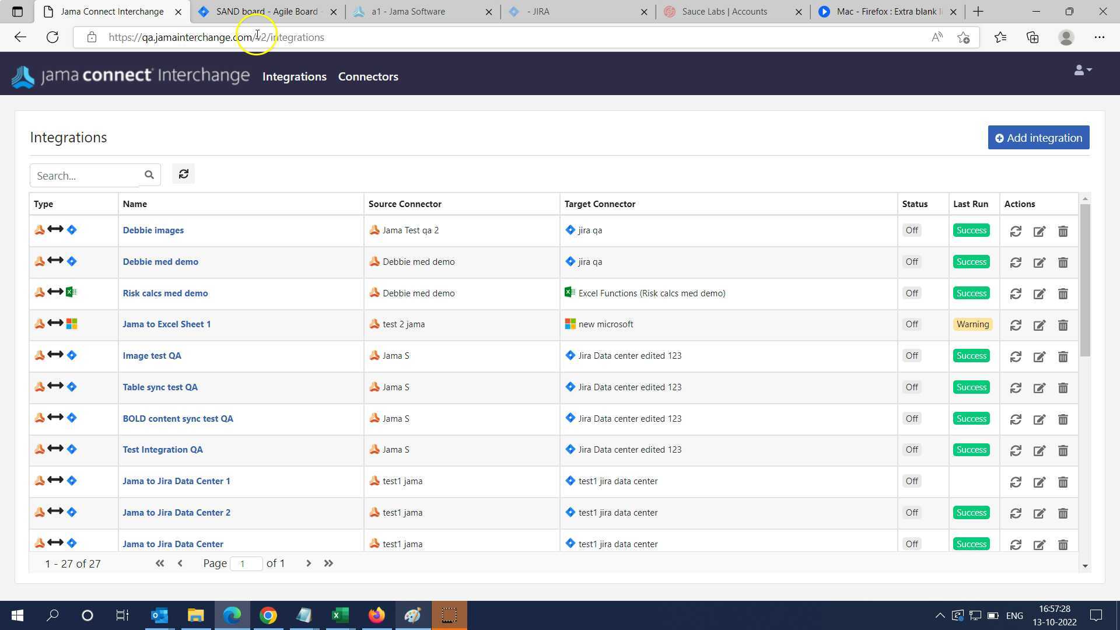This screenshot has height=630, width=1120.
Task: Open the Windows Start menu
Action: tap(17, 615)
